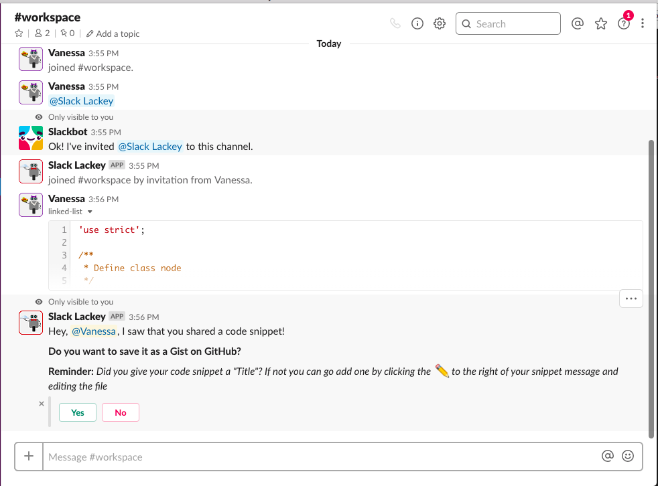The width and height of the screenshot is (658, 486).
Task: Start a call with phone icon
Action: click(395, 23)
